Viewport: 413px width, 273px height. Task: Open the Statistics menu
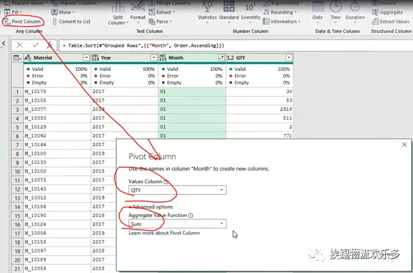pyautogui.click(x=207, y=12)
